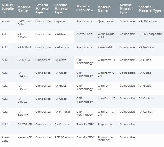The width and height of the screenshot is (164, 147).
Task: Sort by left General Material Type header
Action: (42, 9)
